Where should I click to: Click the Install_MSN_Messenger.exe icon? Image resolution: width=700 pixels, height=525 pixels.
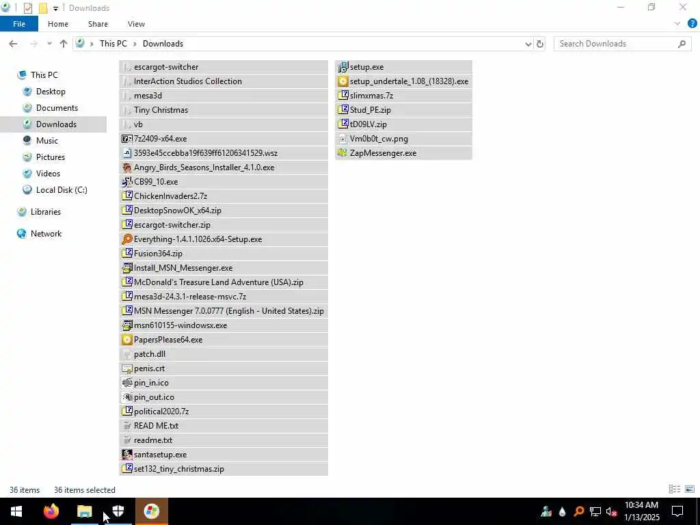(x=126, y=268)
